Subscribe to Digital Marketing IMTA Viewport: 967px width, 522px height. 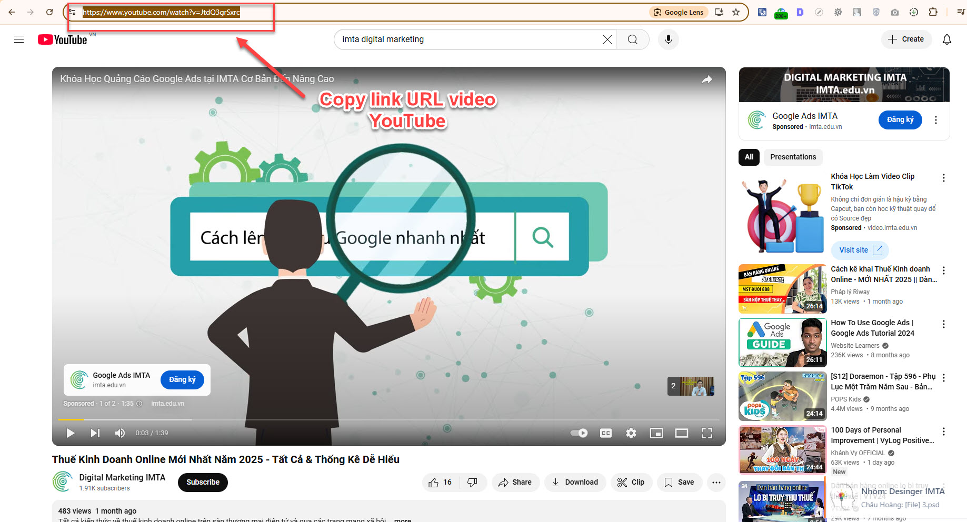[203, 482]
